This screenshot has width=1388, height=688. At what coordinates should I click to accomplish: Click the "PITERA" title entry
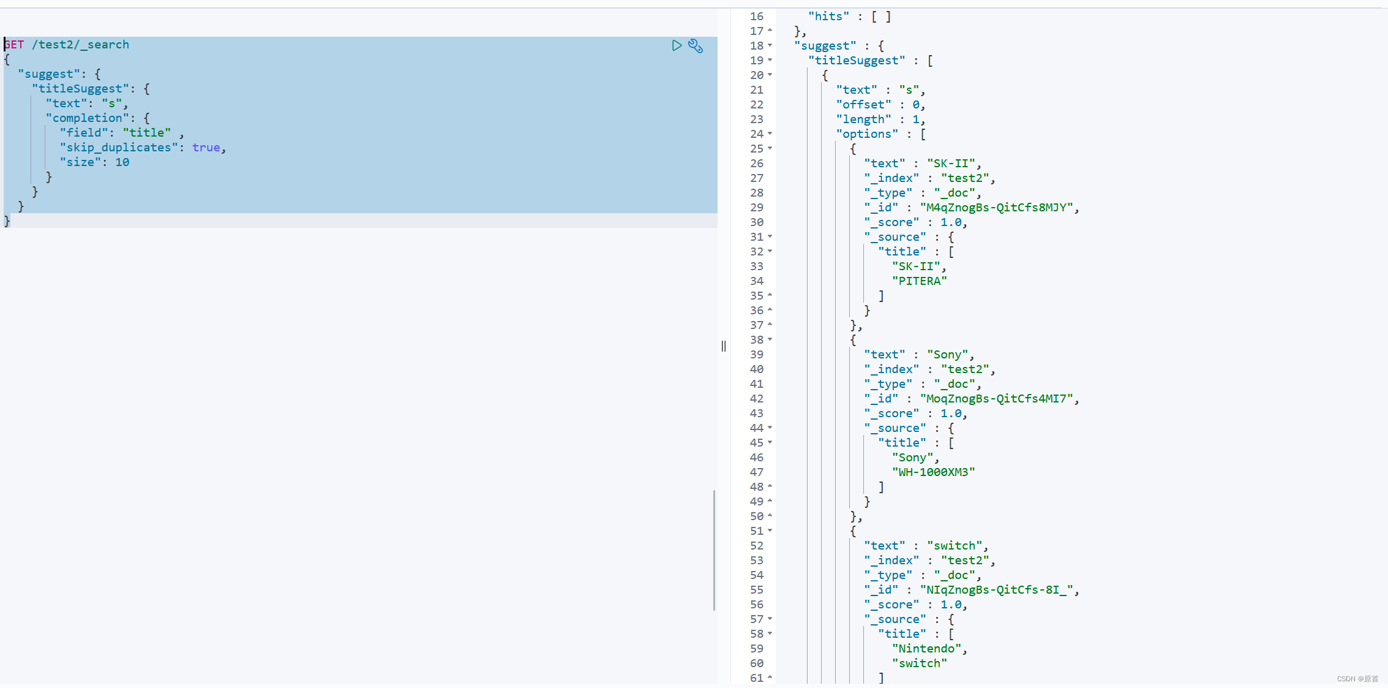click(919, 281)
